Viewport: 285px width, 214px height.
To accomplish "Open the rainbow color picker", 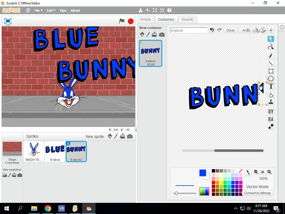I will (x=204, y=191).
